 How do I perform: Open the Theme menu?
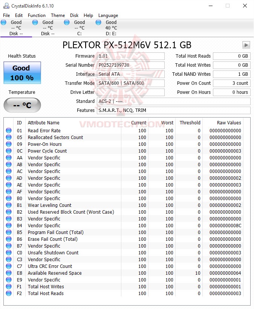click(58, 15)
